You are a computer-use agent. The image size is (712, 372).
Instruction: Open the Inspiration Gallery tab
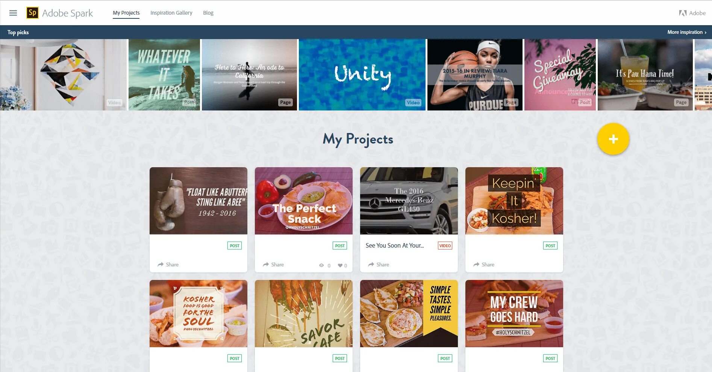171,13
